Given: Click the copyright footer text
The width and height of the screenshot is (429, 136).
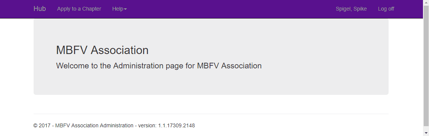Looking at the screenshot, I should 114,125.
